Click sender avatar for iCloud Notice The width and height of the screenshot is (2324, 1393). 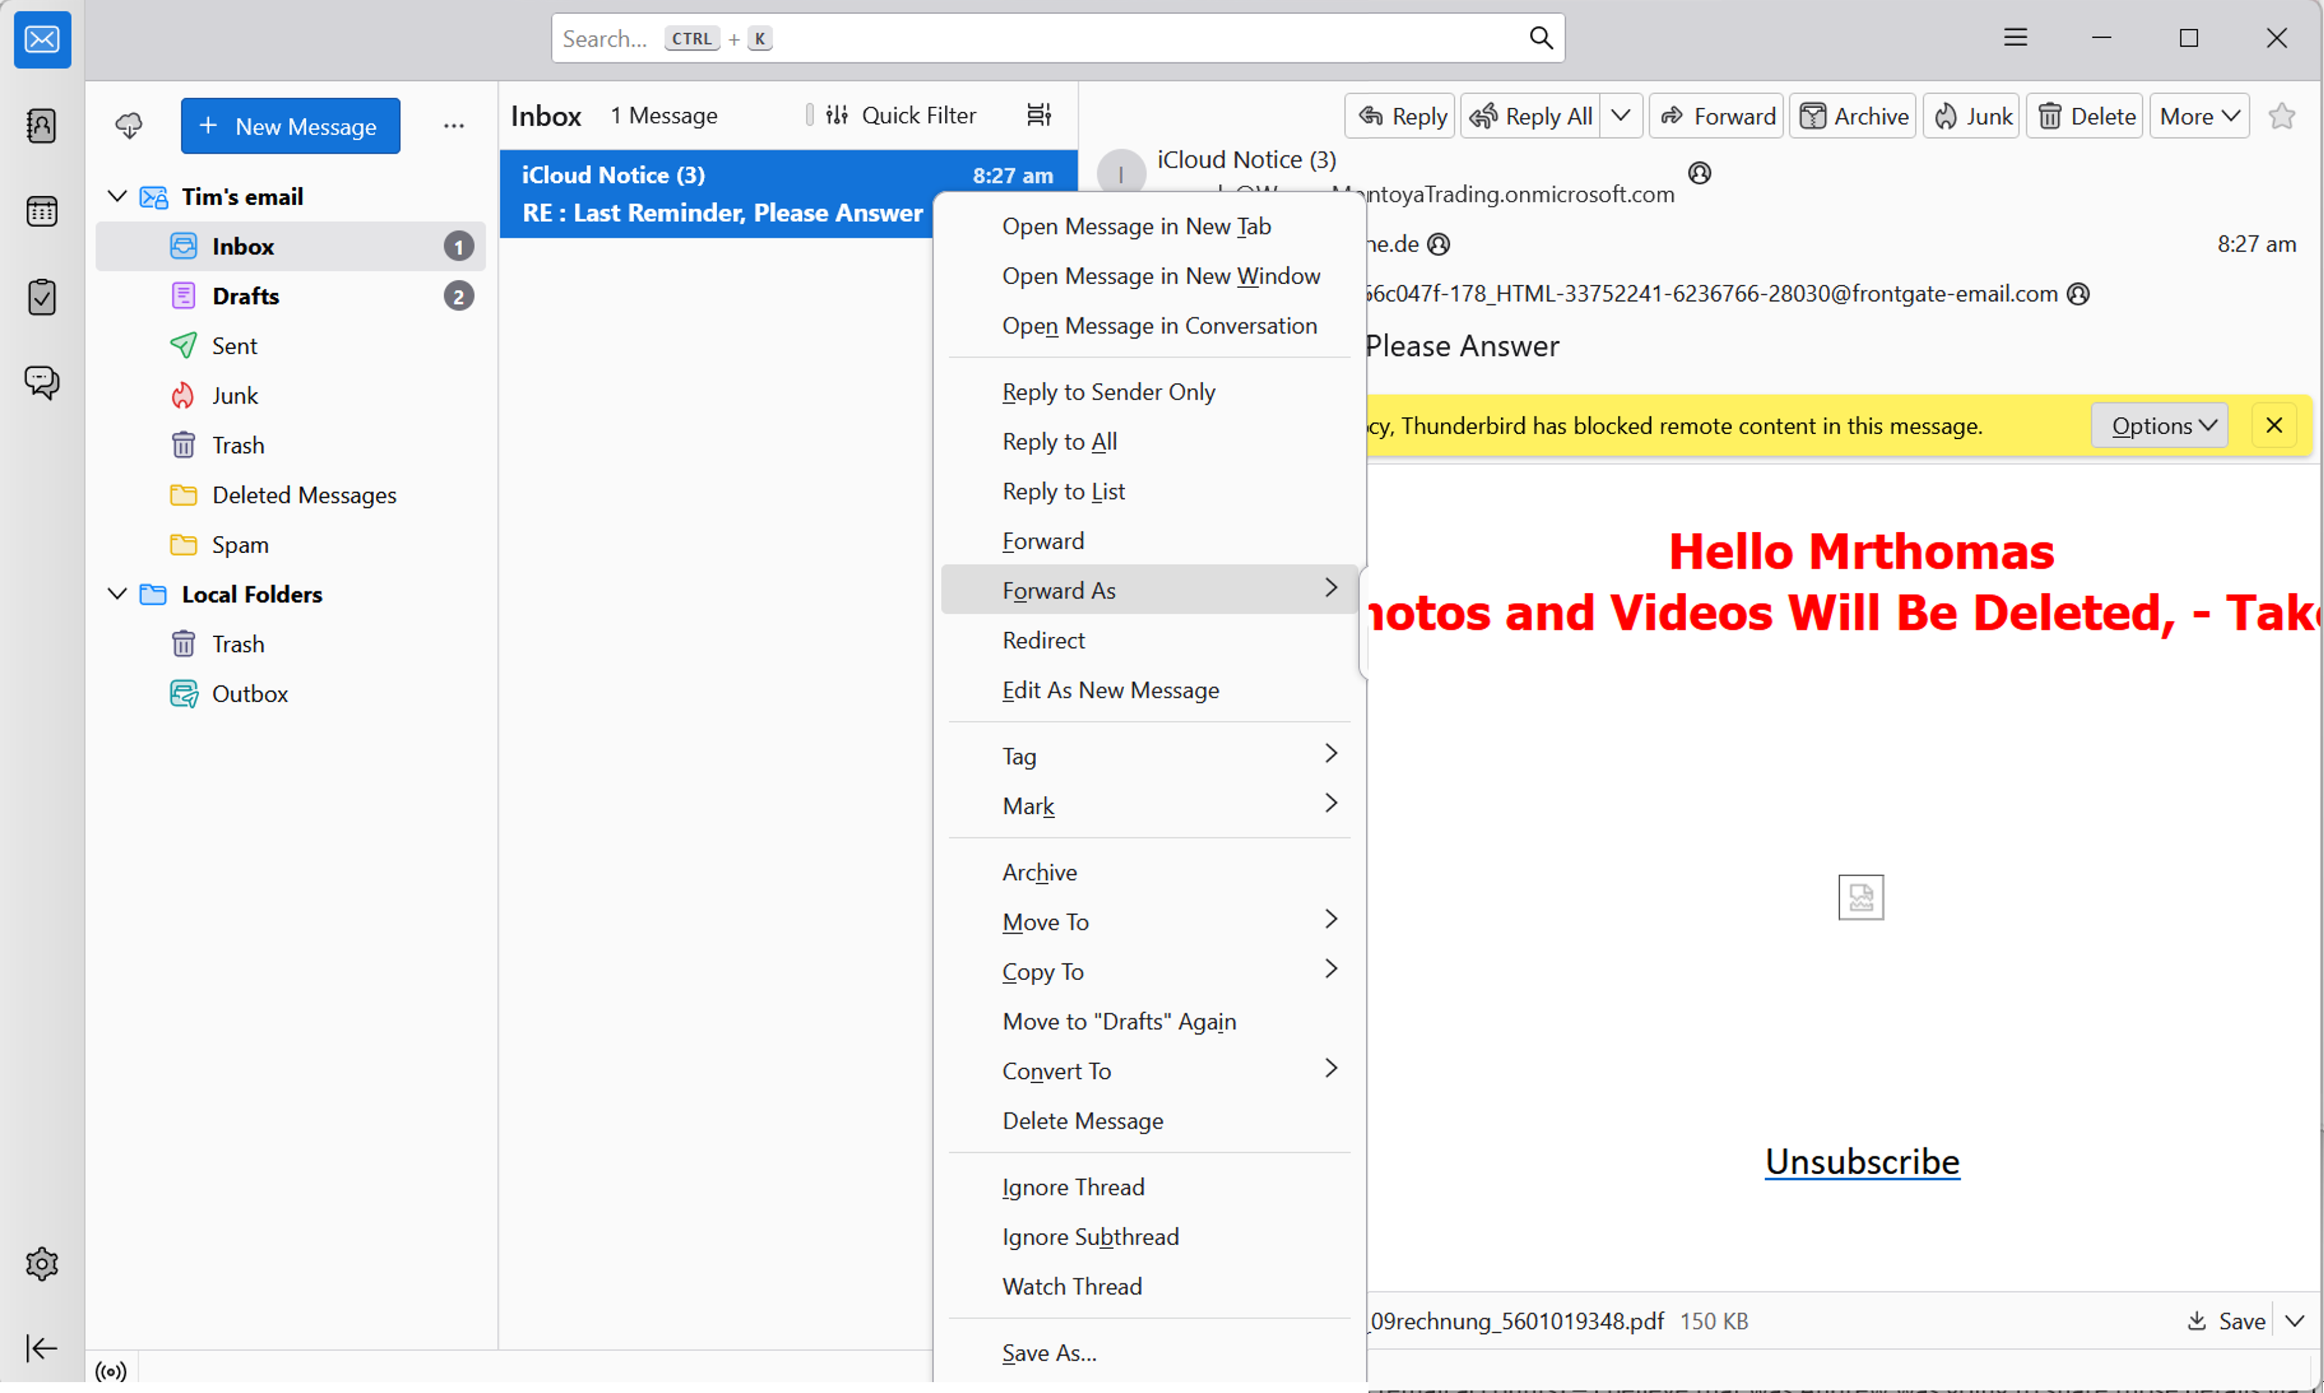1121,174
